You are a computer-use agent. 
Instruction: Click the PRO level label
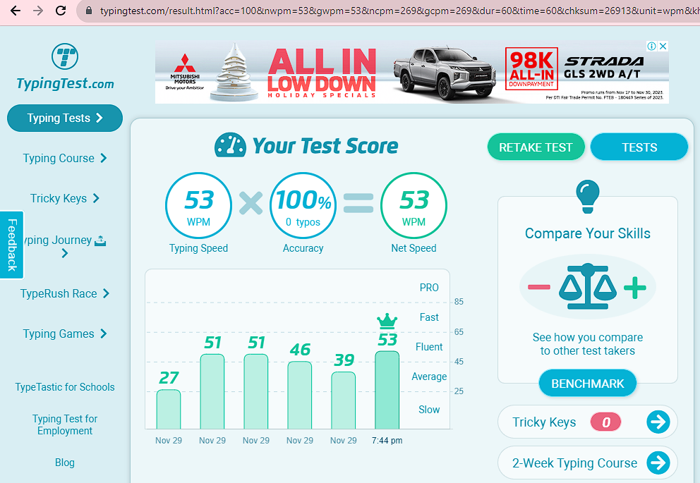[x=429, y=288]
